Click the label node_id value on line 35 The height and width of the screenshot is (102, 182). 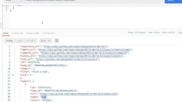point(61,91)
